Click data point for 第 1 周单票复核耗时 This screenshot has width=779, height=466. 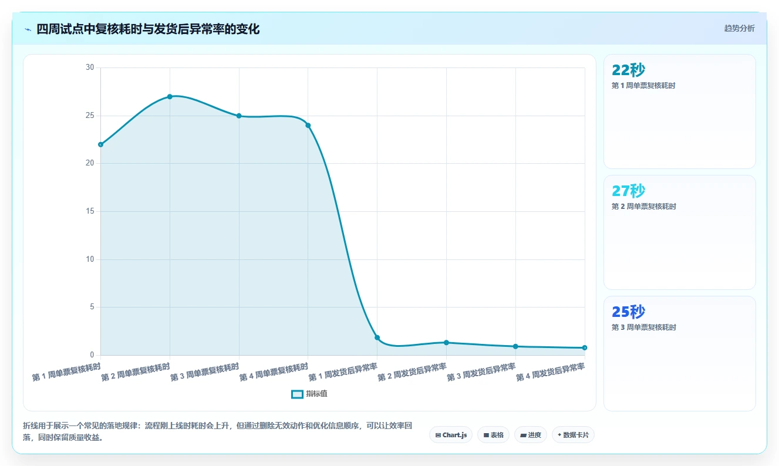[101, 144]
